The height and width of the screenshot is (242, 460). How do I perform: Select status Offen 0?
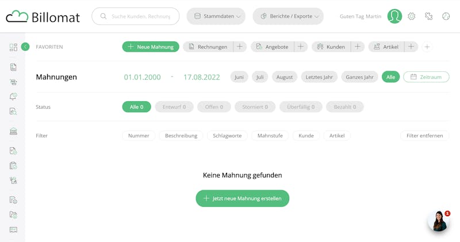coord(214,107)
